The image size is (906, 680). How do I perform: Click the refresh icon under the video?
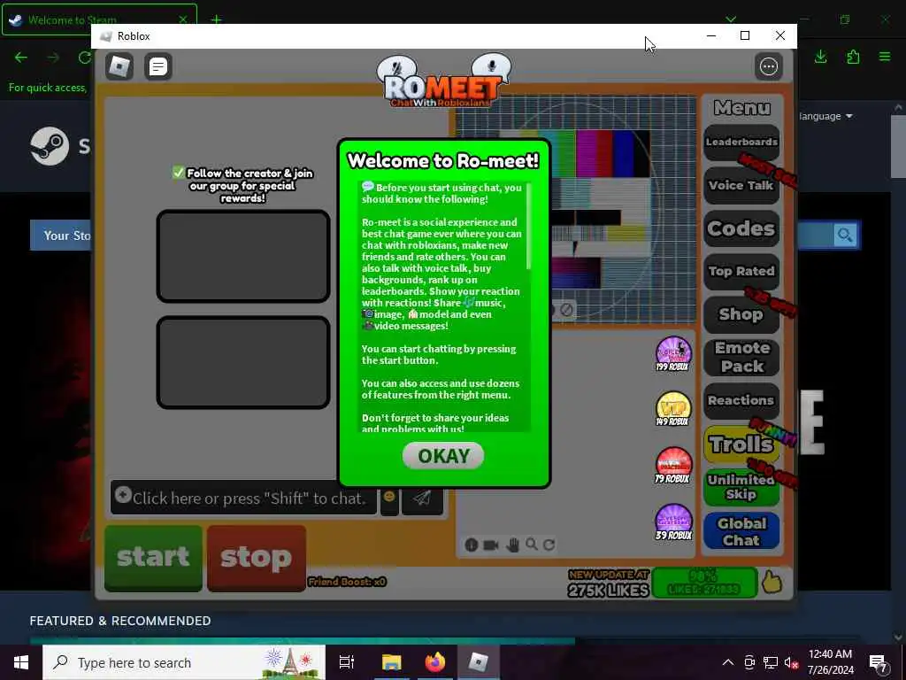pyautogui.click(x=549, y=545)
